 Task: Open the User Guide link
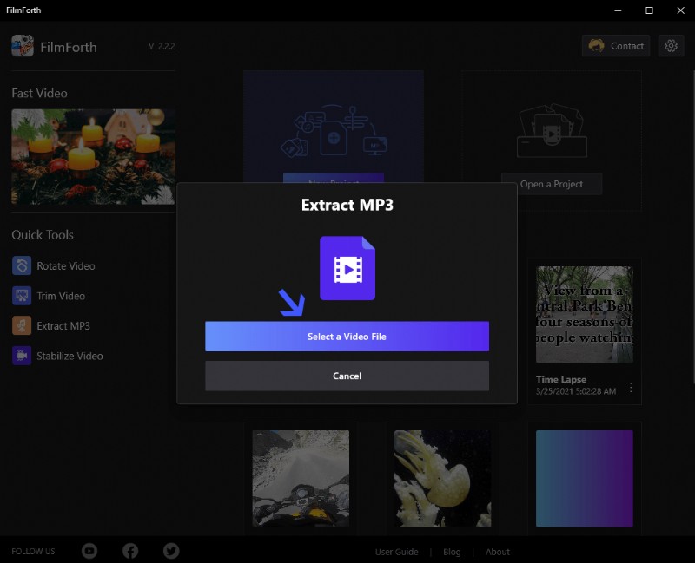pyautogui.click(x=396, y=551)
